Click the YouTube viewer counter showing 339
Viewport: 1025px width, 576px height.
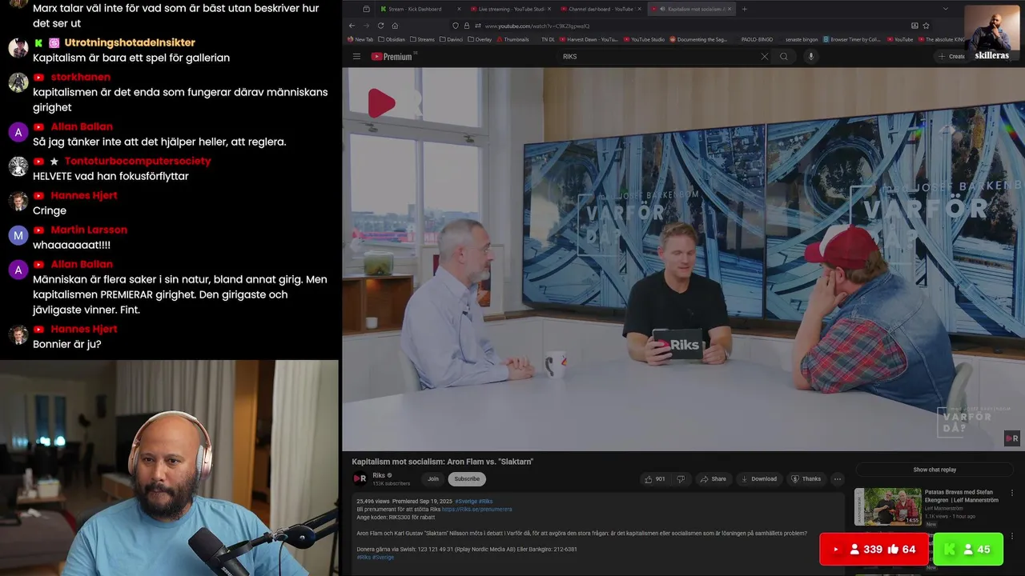pos(874,550)
